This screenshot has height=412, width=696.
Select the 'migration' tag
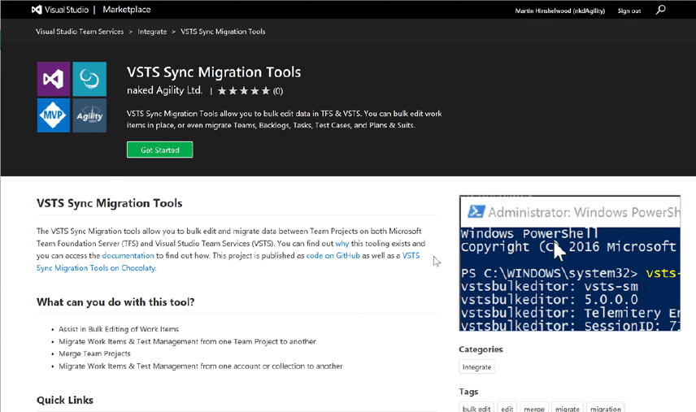(606, 409)
